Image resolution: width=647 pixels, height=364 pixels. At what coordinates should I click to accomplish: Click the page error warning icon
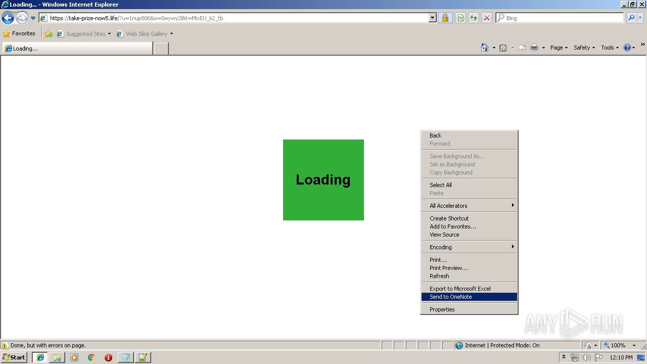click(5, 346)
